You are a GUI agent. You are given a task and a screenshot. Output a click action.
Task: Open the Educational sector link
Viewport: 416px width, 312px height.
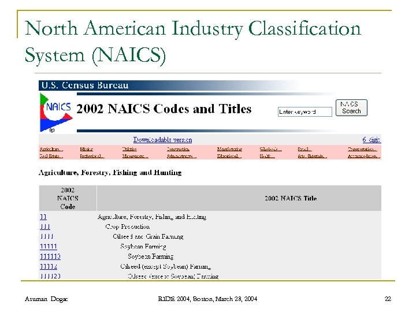pyautogui.click(x=229, y=156)
